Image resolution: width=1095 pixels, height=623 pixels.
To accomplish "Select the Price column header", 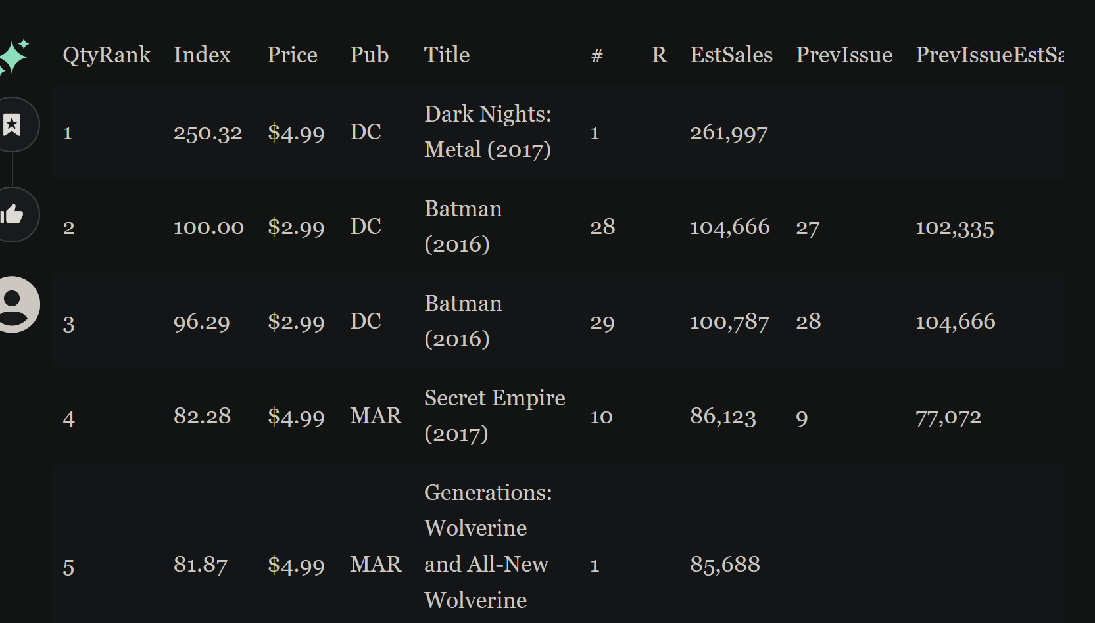I will click(292, 55).
